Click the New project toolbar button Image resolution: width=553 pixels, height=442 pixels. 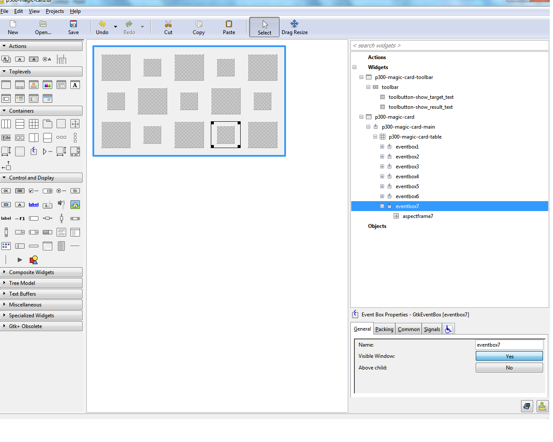pos(13,27)
